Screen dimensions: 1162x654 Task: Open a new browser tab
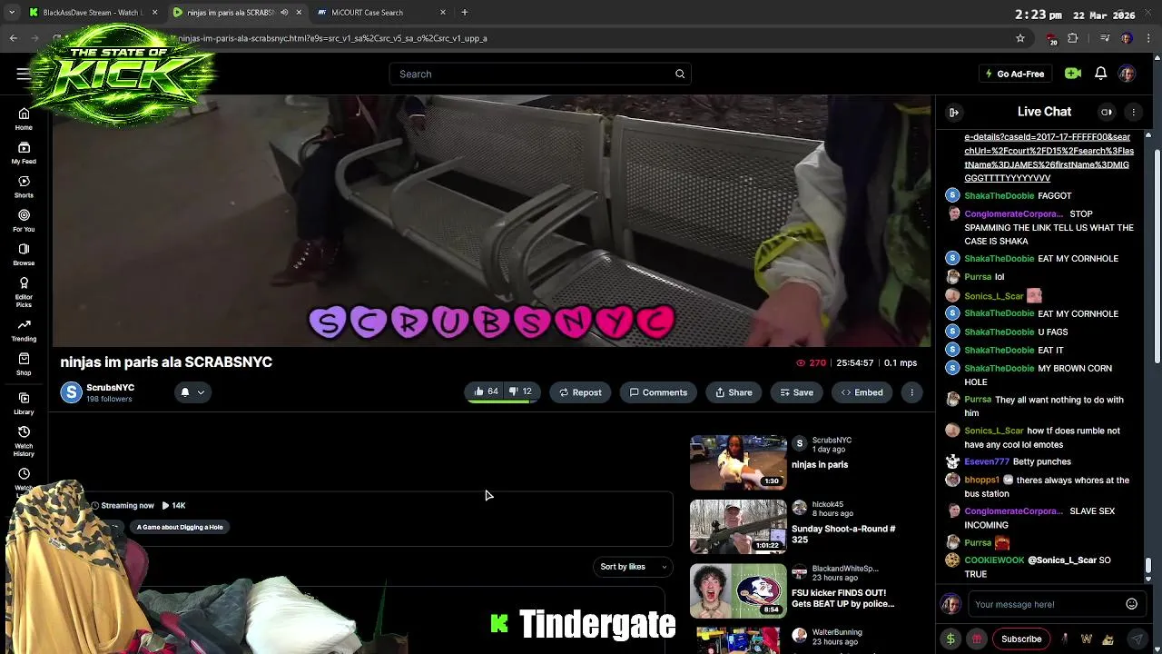tap(464, 13)
